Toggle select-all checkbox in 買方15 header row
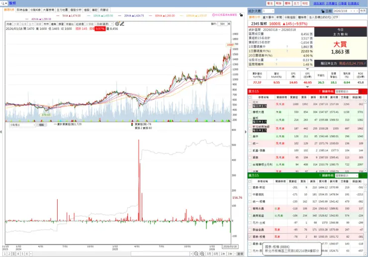The height and width of the screenshot is (257, 368). tap(250, 97)
